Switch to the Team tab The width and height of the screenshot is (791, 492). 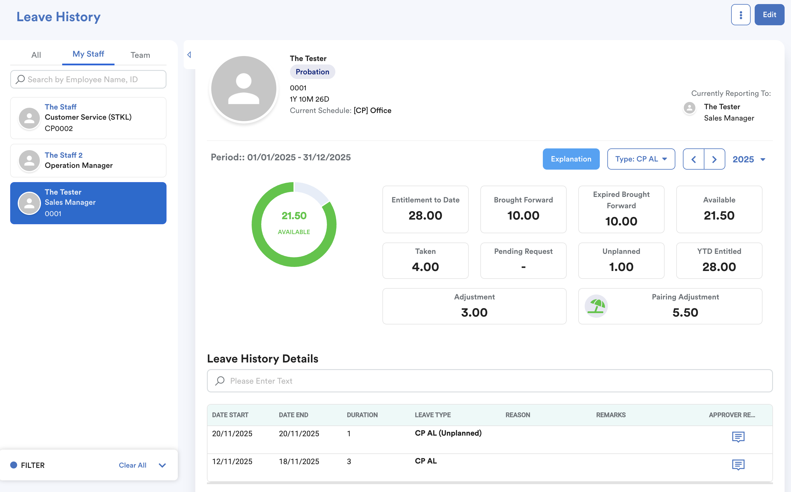[140, 55]
